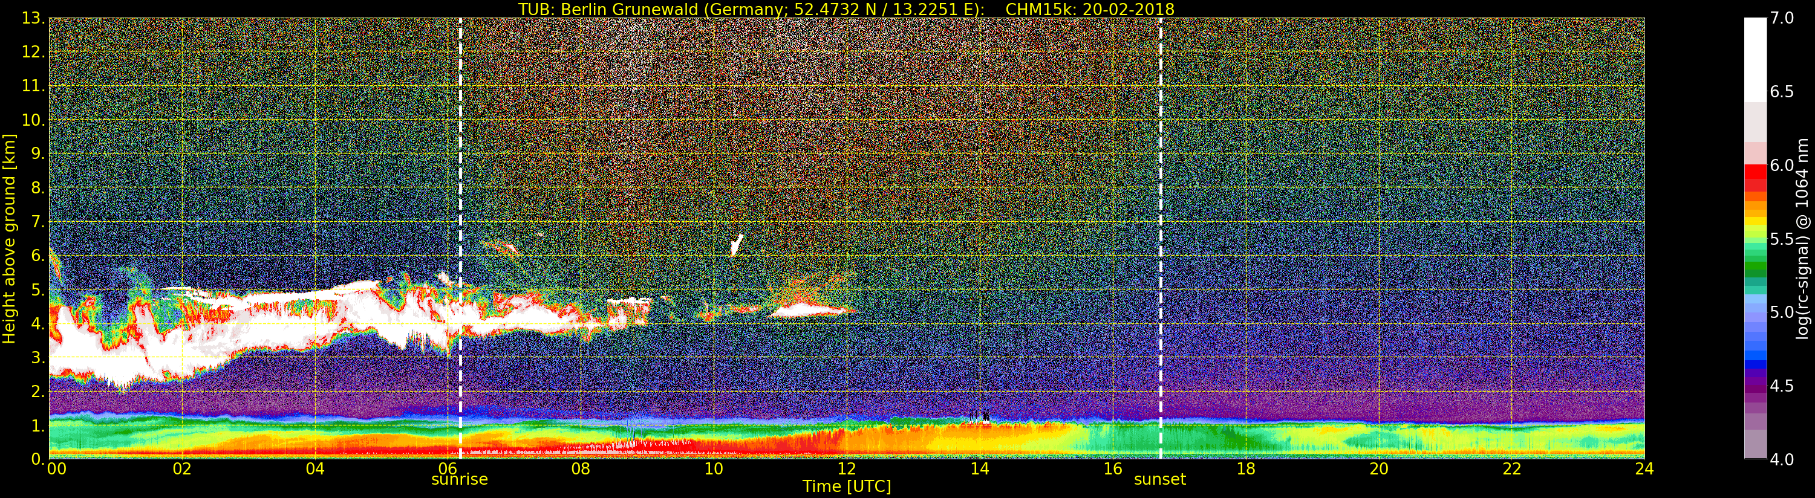Click the colorbar tick label '7.0'

1782,18
